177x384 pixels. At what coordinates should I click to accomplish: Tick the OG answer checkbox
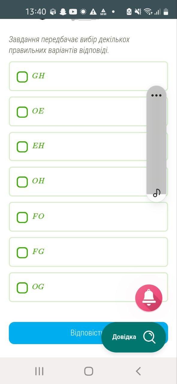click(x=22, y=287)
